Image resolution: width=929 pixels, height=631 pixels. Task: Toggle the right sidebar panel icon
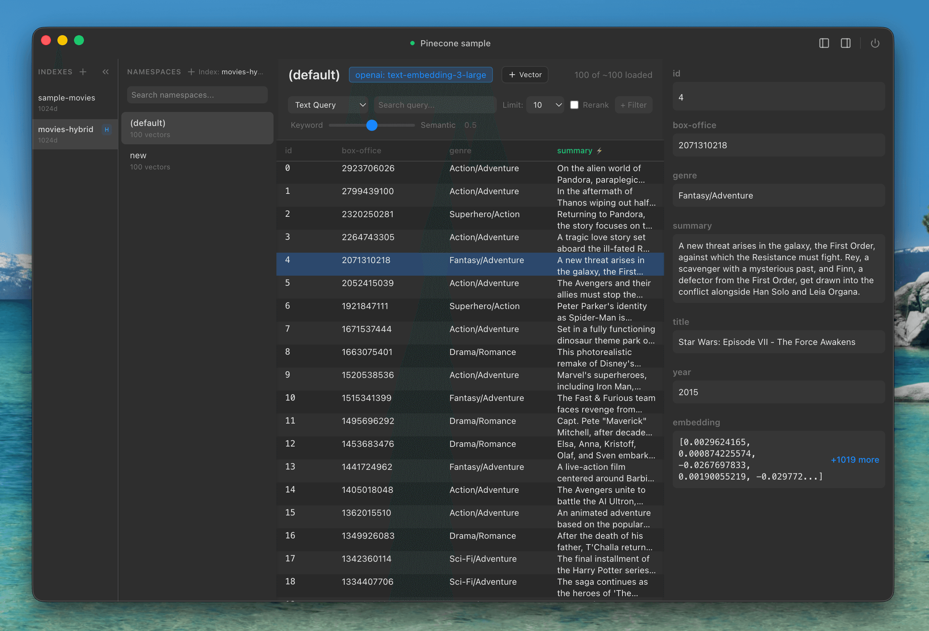(x=845, y=43)
